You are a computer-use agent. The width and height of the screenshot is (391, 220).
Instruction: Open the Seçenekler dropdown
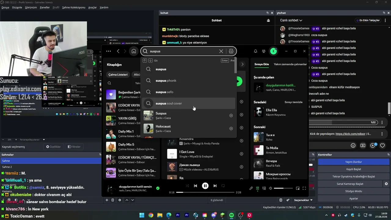[x=303, y=200]
